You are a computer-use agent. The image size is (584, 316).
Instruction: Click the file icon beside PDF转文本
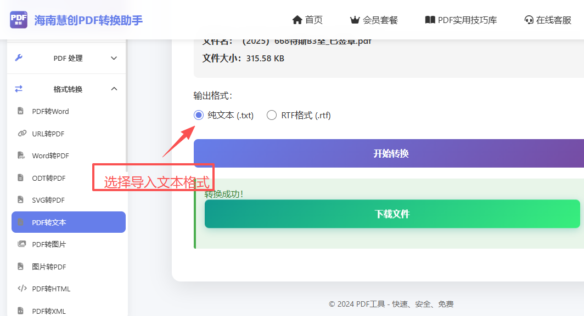pyautogui.click(x=21, y=222)
